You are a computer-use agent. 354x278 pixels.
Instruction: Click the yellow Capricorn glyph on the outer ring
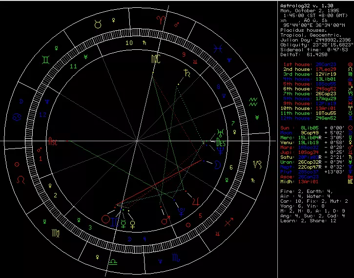[x=257, y=165]
